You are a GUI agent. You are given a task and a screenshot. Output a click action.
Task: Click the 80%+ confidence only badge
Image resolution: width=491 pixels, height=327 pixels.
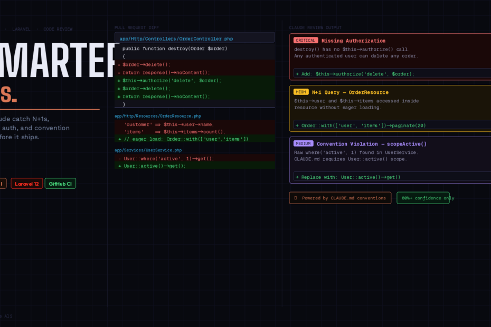pos(423,198)
